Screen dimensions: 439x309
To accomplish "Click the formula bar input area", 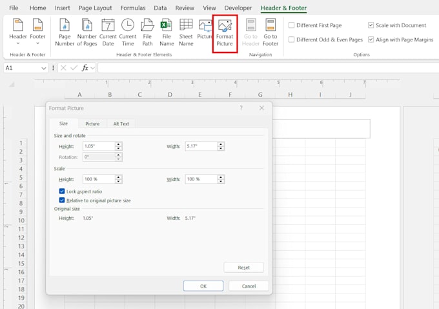I will 268,68.
